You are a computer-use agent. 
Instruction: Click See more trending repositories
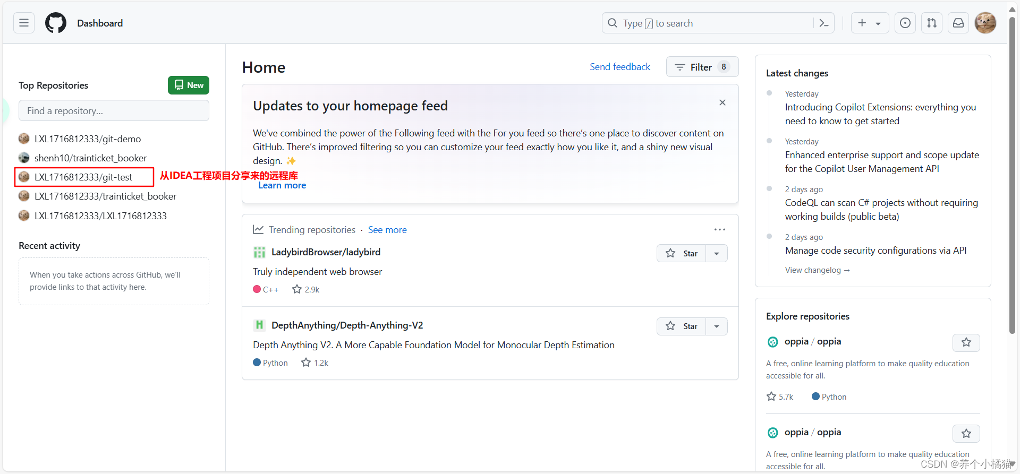(x=387, y=229)
